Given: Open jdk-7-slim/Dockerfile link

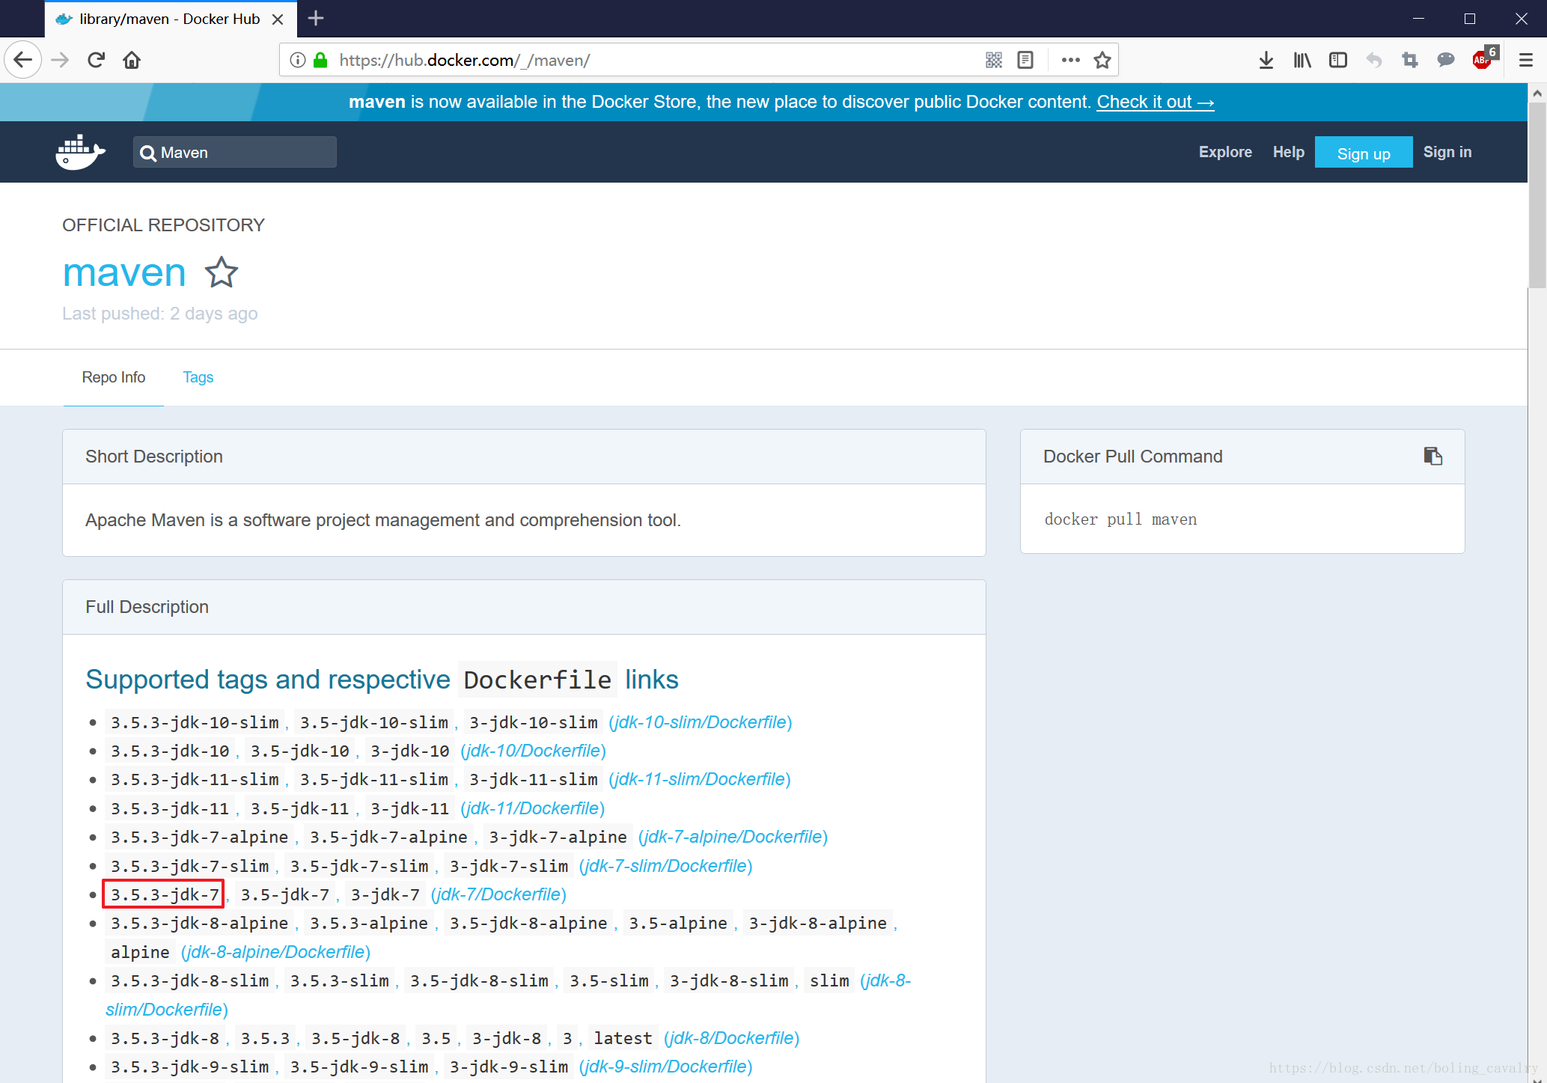Looking at the screenshot, I should [x=666, y=866].
